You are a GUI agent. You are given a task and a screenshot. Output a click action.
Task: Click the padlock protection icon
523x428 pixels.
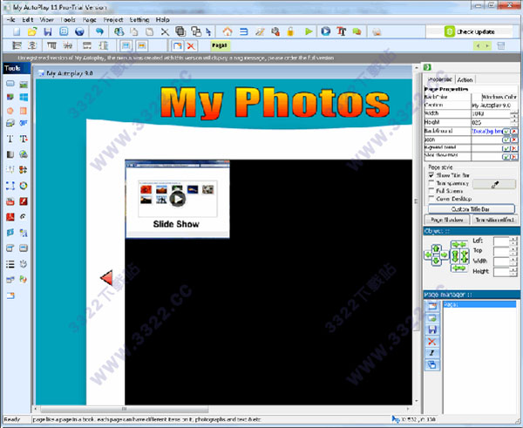coord(290,32)
